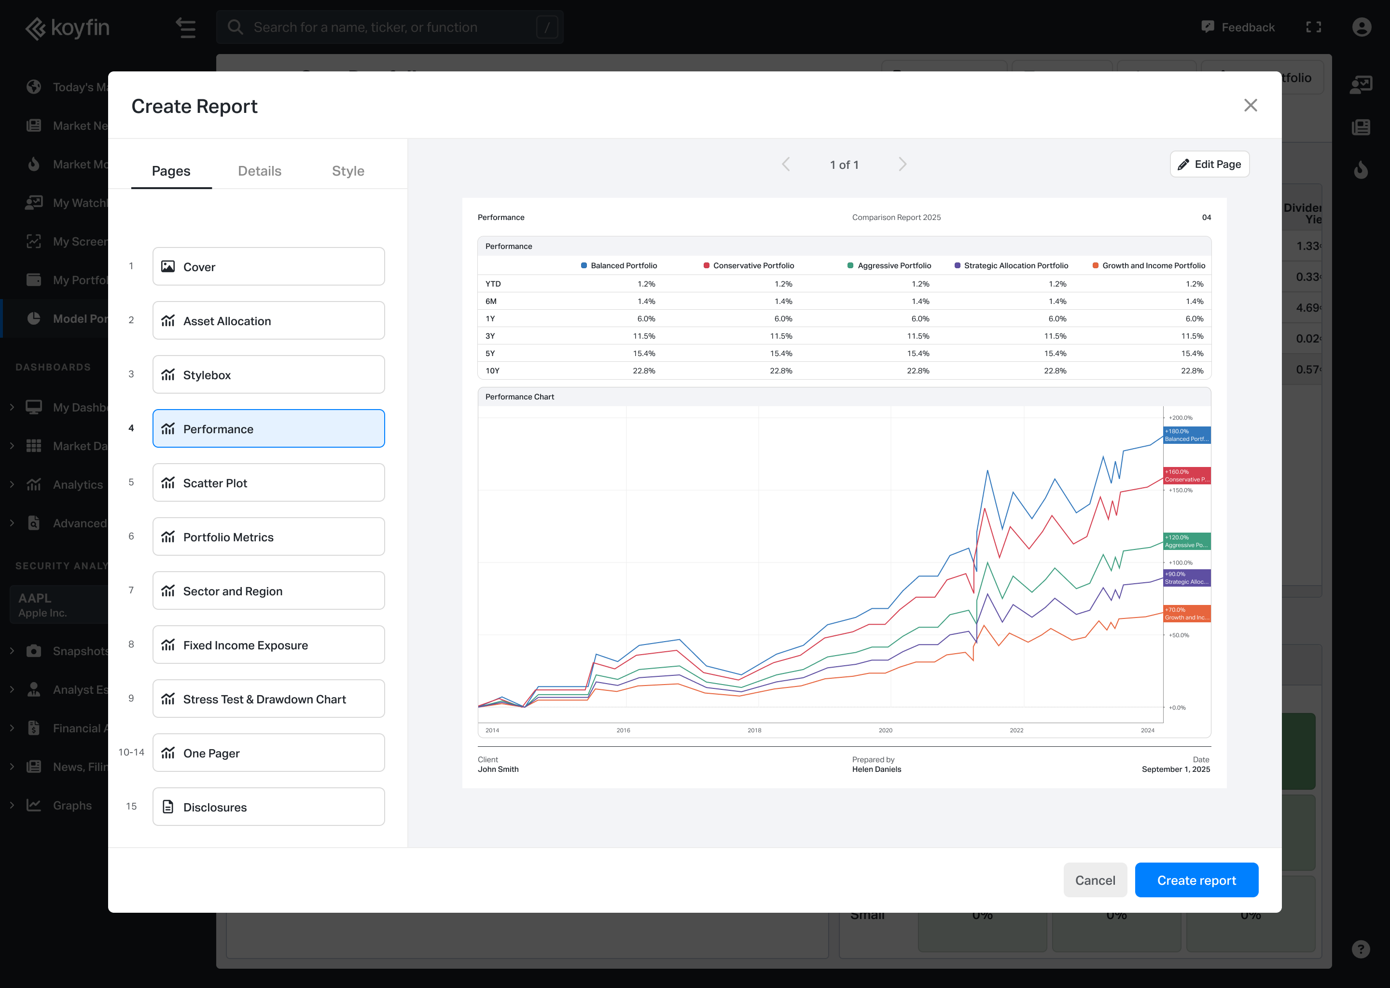Click the sidebar collapse menu icon
The height and width of the screenshot is (988, 1390).
186,28
